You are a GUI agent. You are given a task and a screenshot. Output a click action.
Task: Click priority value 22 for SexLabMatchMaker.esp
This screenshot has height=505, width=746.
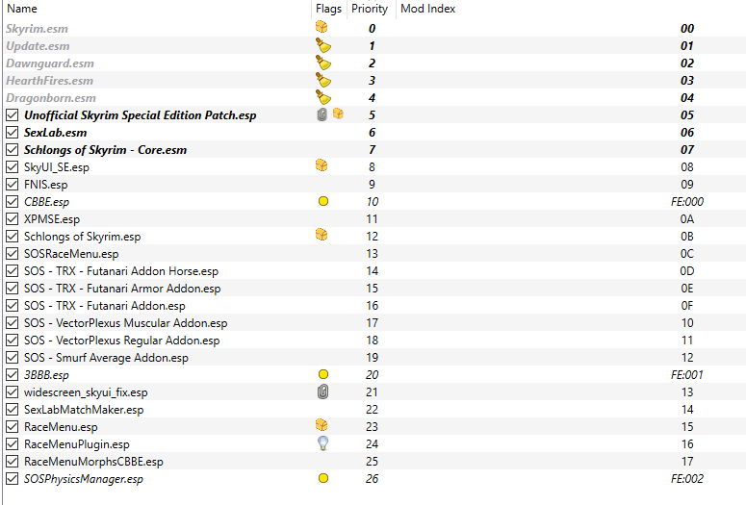tap(373, 410)
